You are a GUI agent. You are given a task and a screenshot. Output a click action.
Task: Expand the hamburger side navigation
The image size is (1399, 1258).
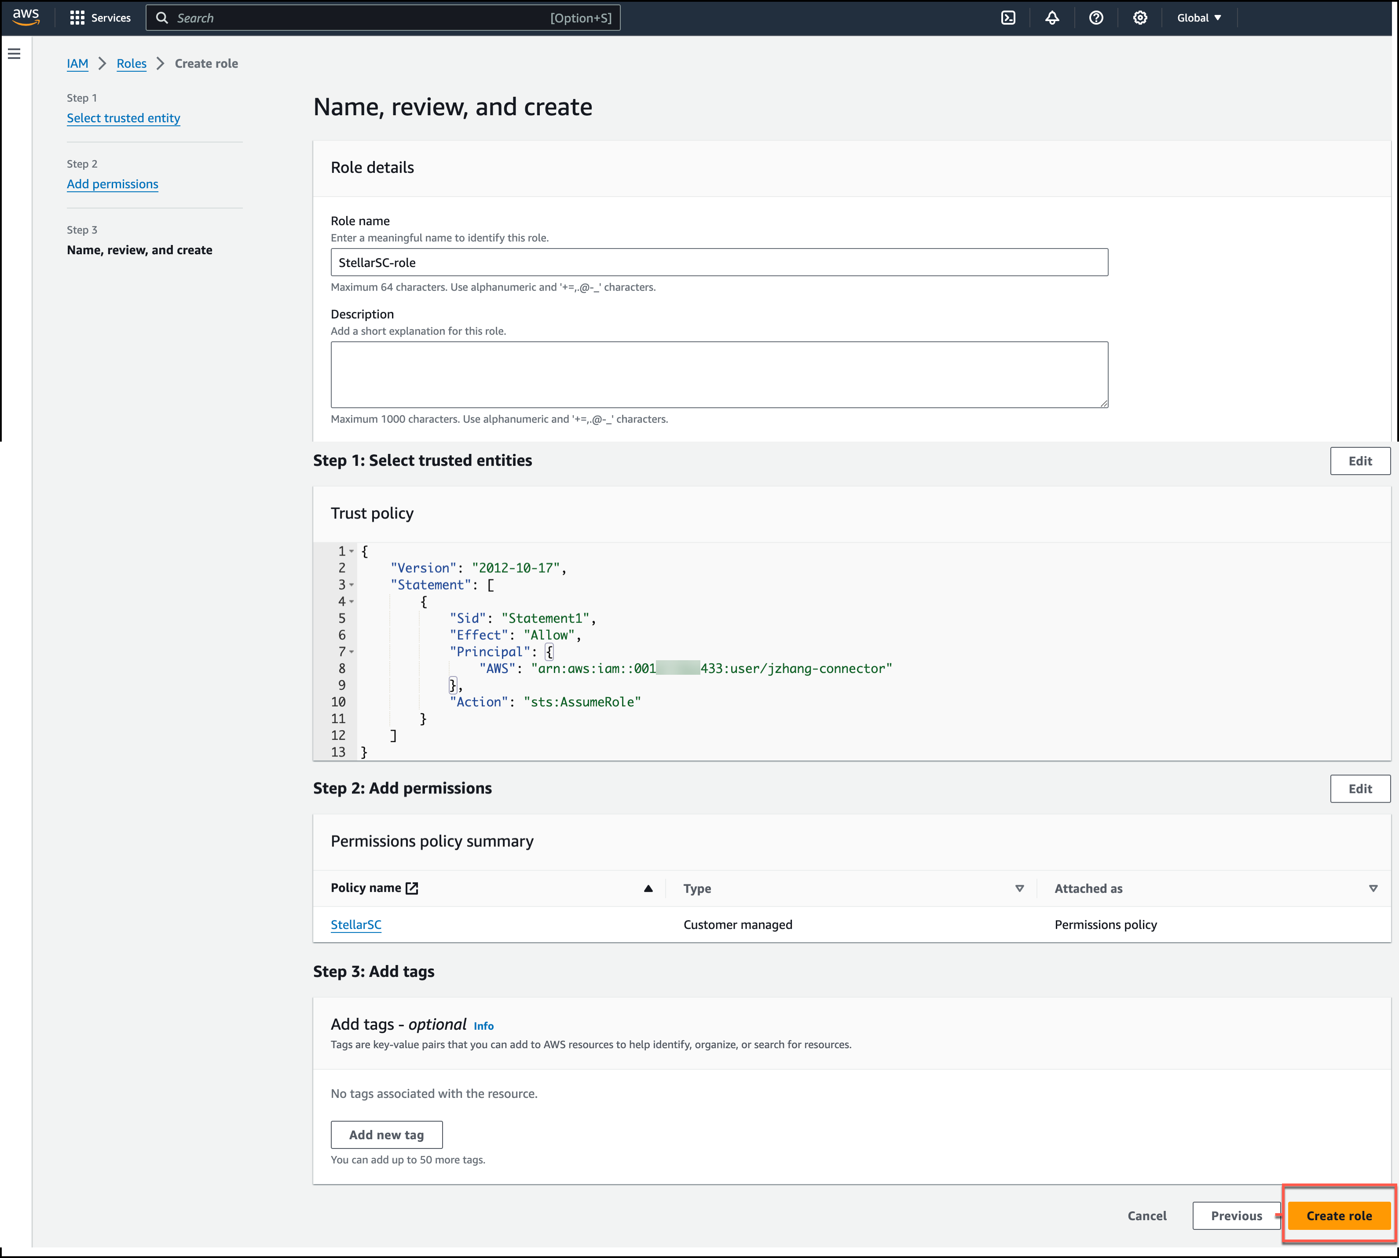point(15,54)
